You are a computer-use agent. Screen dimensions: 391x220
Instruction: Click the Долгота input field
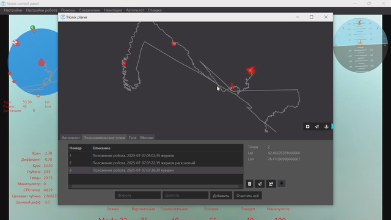click(x=185, y=196)
